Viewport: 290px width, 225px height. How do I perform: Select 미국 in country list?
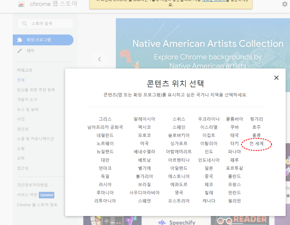click(144, 143)
